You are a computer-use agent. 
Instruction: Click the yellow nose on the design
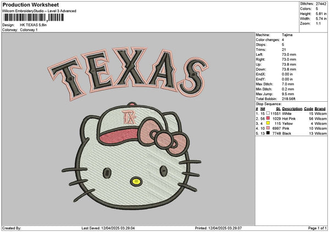pyautogui.click(x=135, y=179)
